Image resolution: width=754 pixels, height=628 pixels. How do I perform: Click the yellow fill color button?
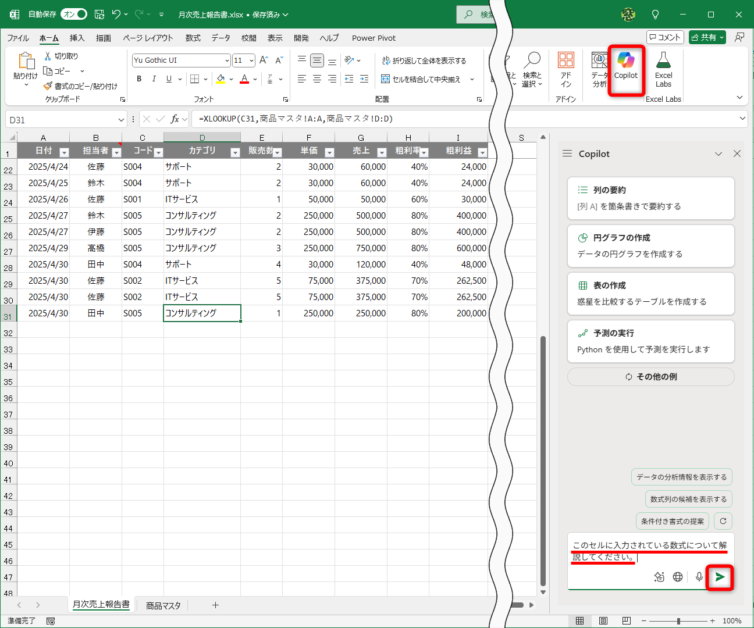pyautogui.click(x=220, y=79)
